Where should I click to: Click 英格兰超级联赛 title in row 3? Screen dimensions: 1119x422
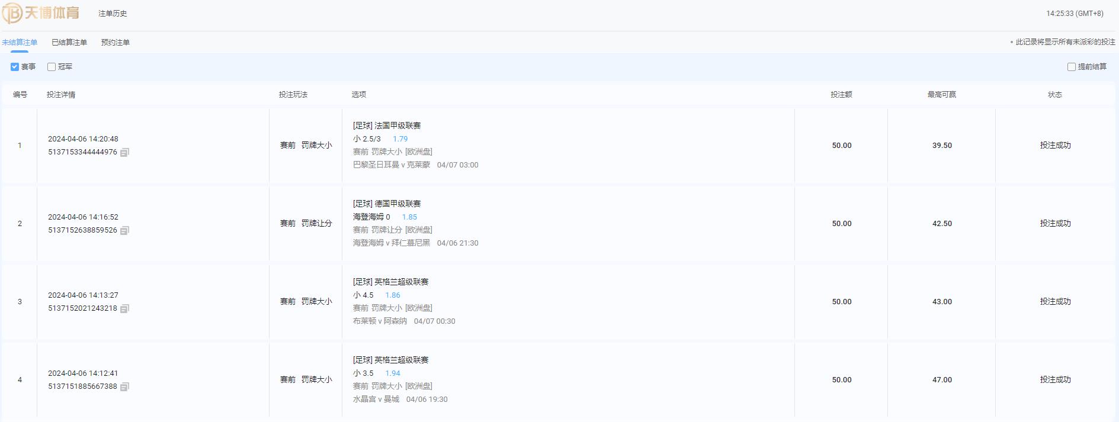[402, 282]
